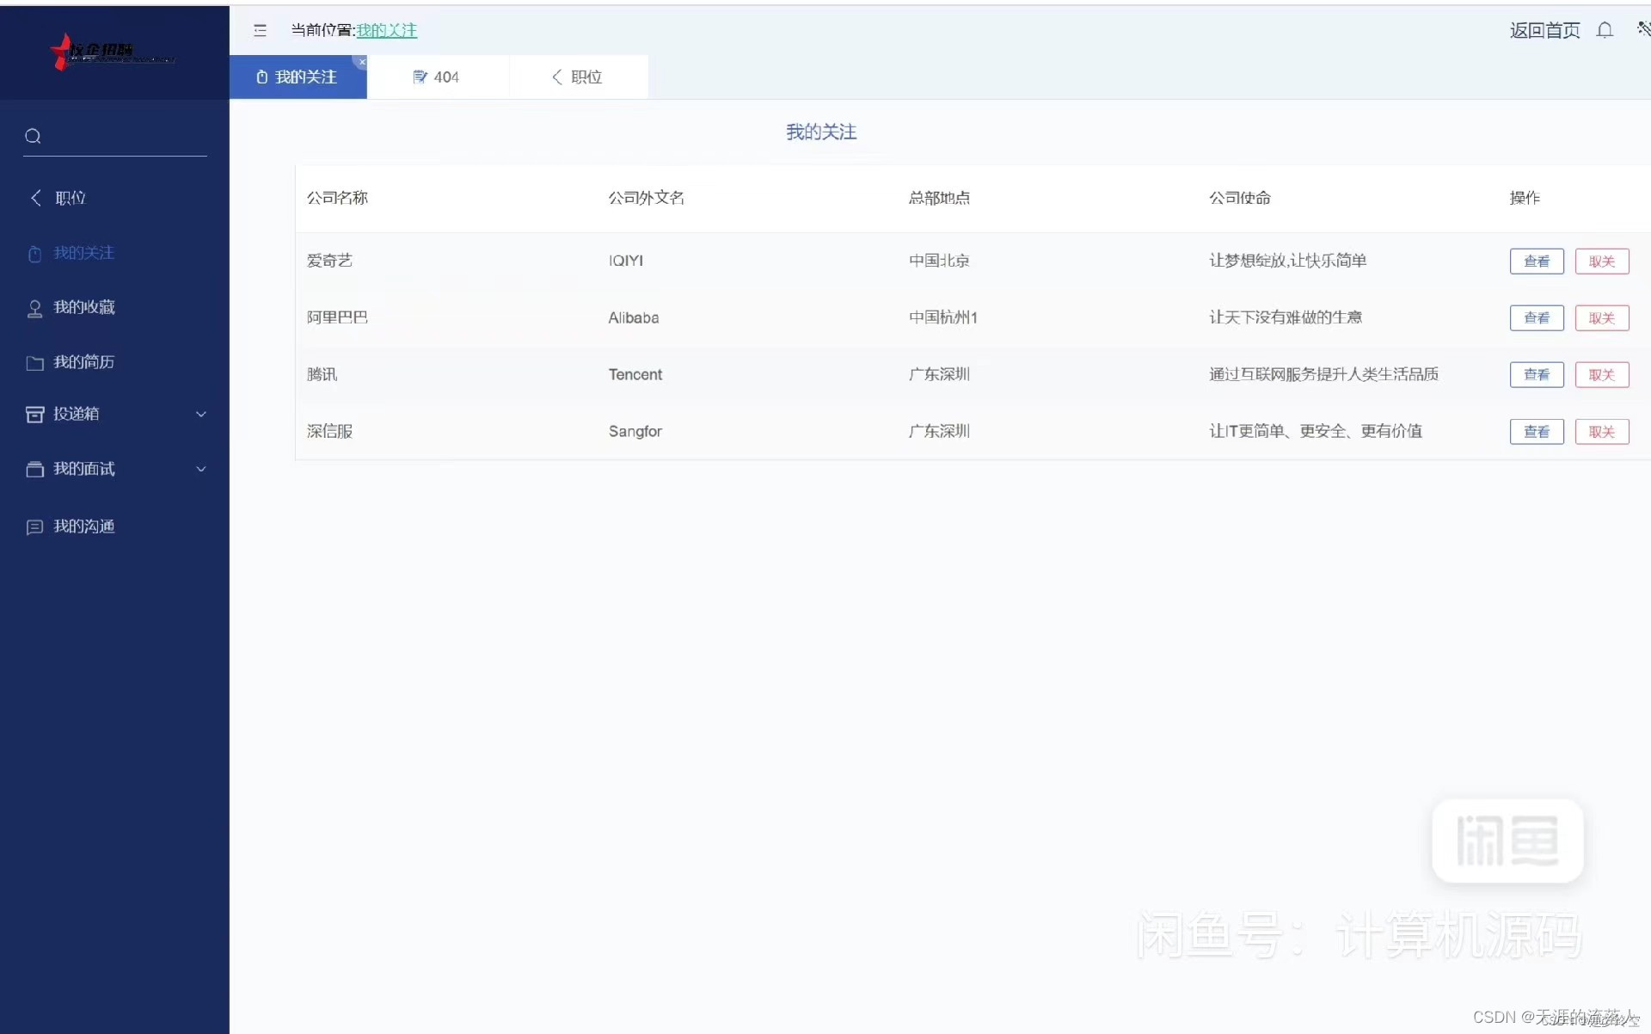Open the 我的关注 breadcrumb link
This screenshot has width=1651, height=1034.
(386, 30)
